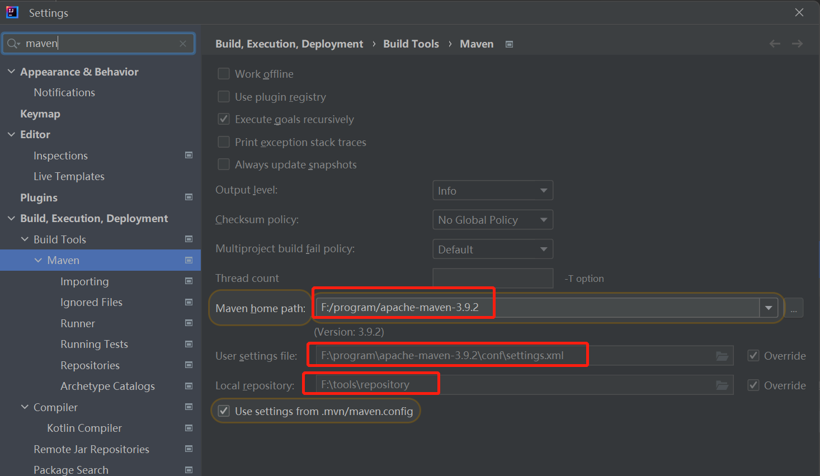Viewport: 820px width, 476px height.
Task: Uncheck Use settings from .mvn/maven.config
Action: pos(224,411)
